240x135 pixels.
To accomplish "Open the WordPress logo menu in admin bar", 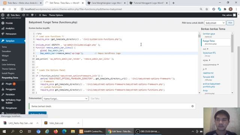I will point(3,15).
